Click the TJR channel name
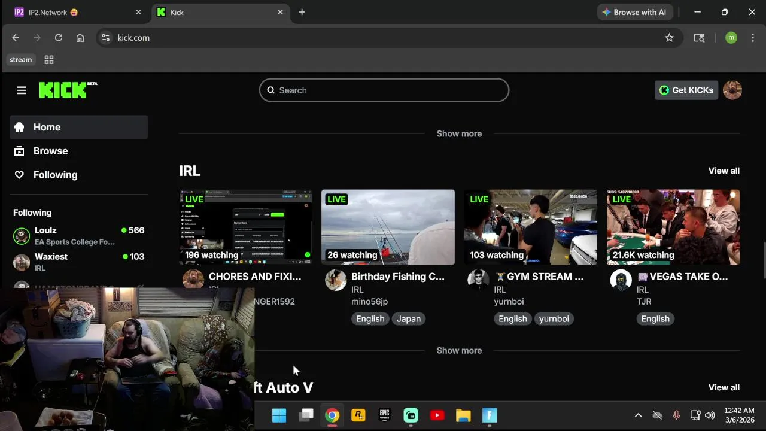Viewport: 766px width, 431px height. point(644,302)
